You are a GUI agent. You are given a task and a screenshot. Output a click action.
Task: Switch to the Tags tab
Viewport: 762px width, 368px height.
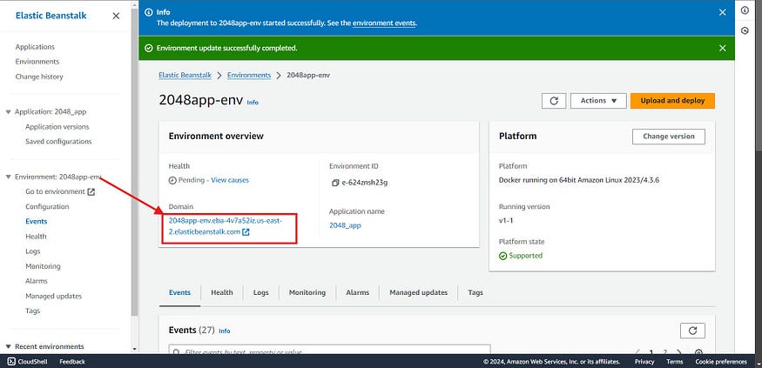coord(475,293)
